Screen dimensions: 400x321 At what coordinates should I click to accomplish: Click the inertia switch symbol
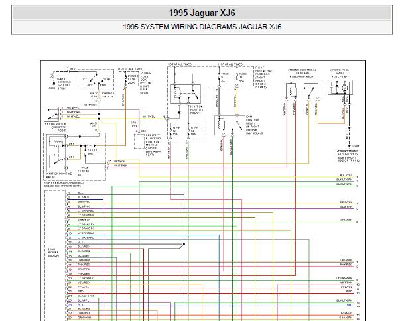51,114
